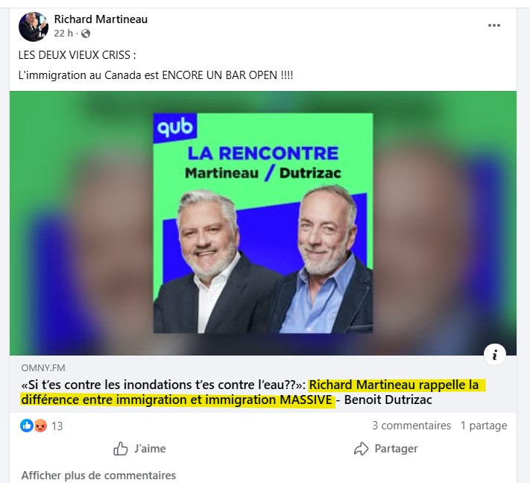Viewport: 530px width, 483px height.
Task: Open the 3 commentaires list
Action: (x=411, y=426)
